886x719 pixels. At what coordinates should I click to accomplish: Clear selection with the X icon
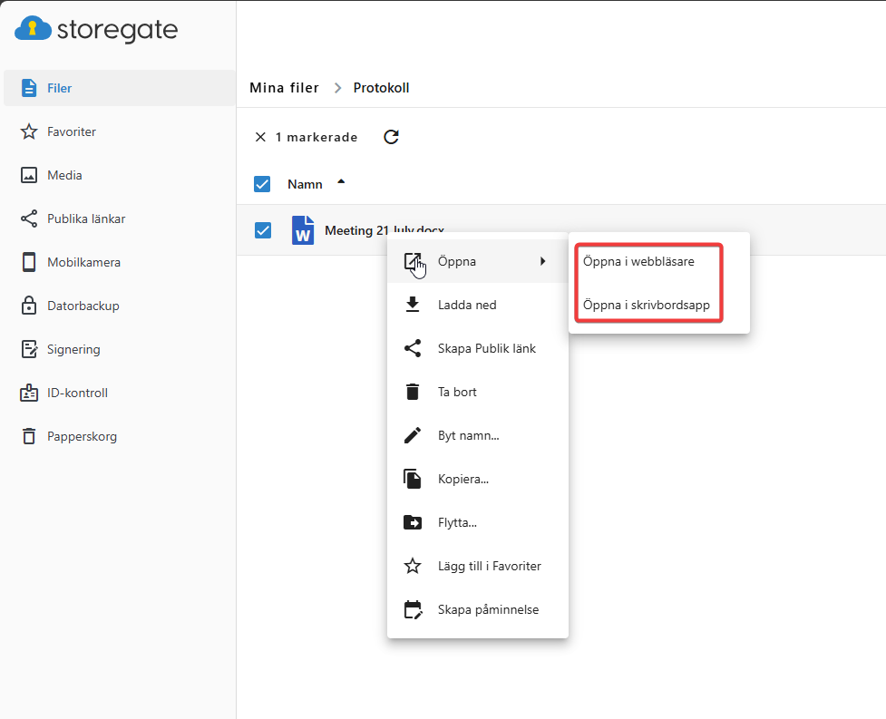(260, 137)
